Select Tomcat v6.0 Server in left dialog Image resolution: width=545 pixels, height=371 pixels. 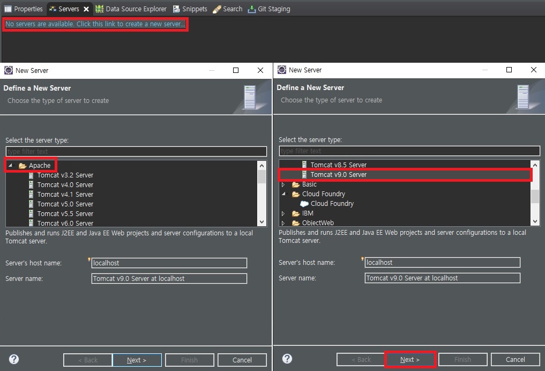[x=65, y=223]
